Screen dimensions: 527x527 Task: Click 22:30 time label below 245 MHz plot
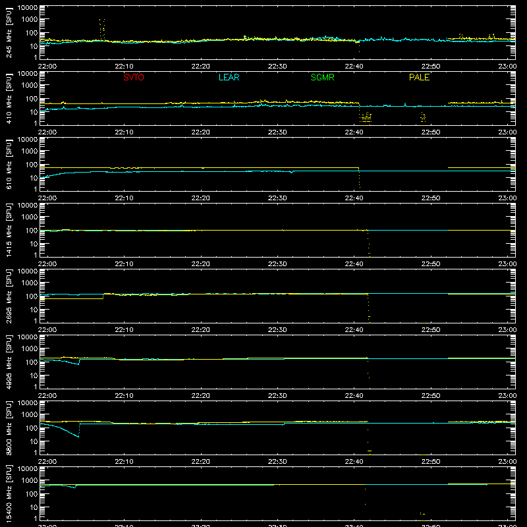pos(277,67)
